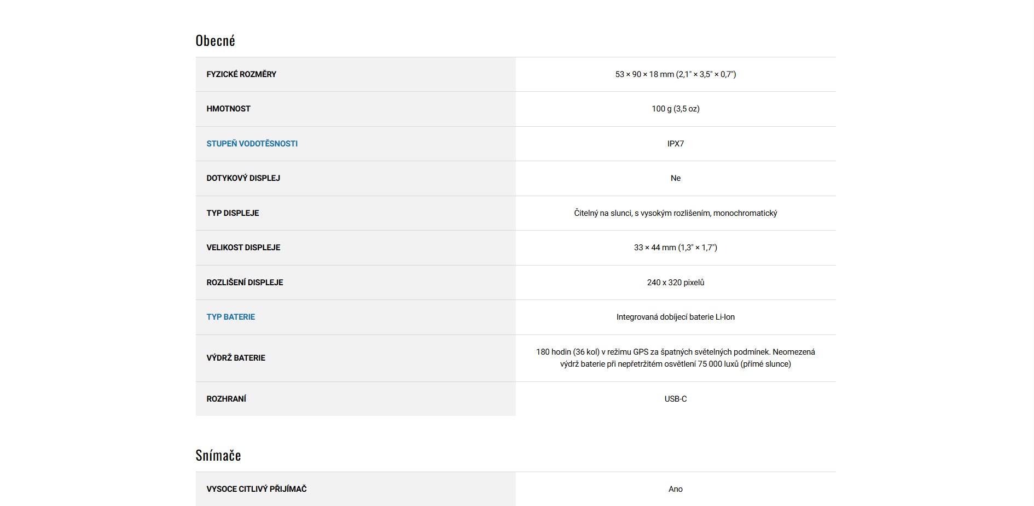Click the Integrovaná dobíjecí baterie Li-Ion text
The width and height of the screenshot is (1034, 506).
tap(675, 317)
